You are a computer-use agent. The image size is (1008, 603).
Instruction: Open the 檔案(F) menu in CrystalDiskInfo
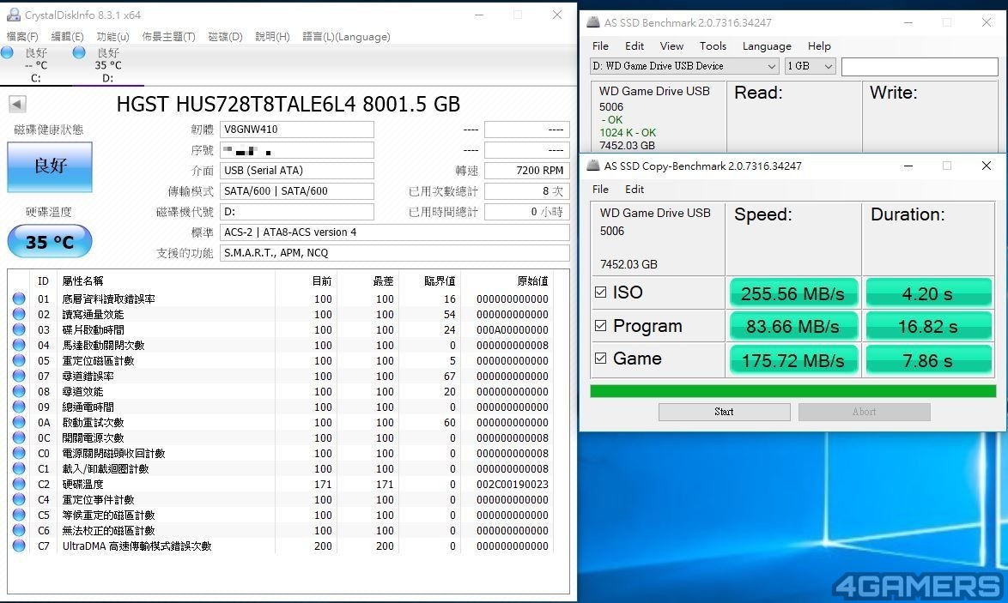point(22,37)
